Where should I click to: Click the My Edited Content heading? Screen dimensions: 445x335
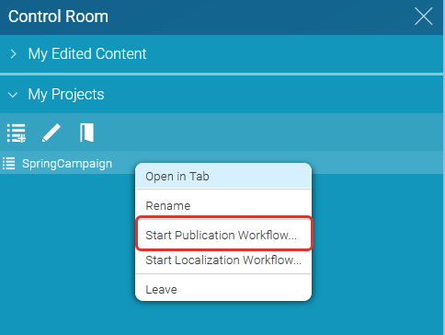coord(87,54)
